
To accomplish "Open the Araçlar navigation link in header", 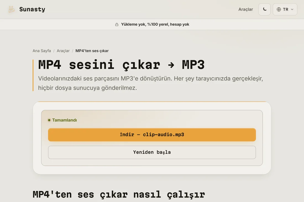I will (245, 9).
